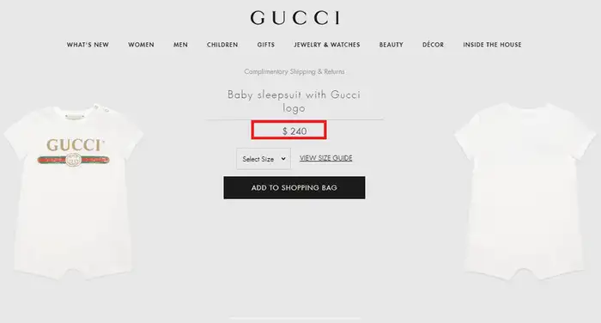This screenshot has width=601, height=323.
Task: Expand the Select Size dropdown
Action: point(264,159)
